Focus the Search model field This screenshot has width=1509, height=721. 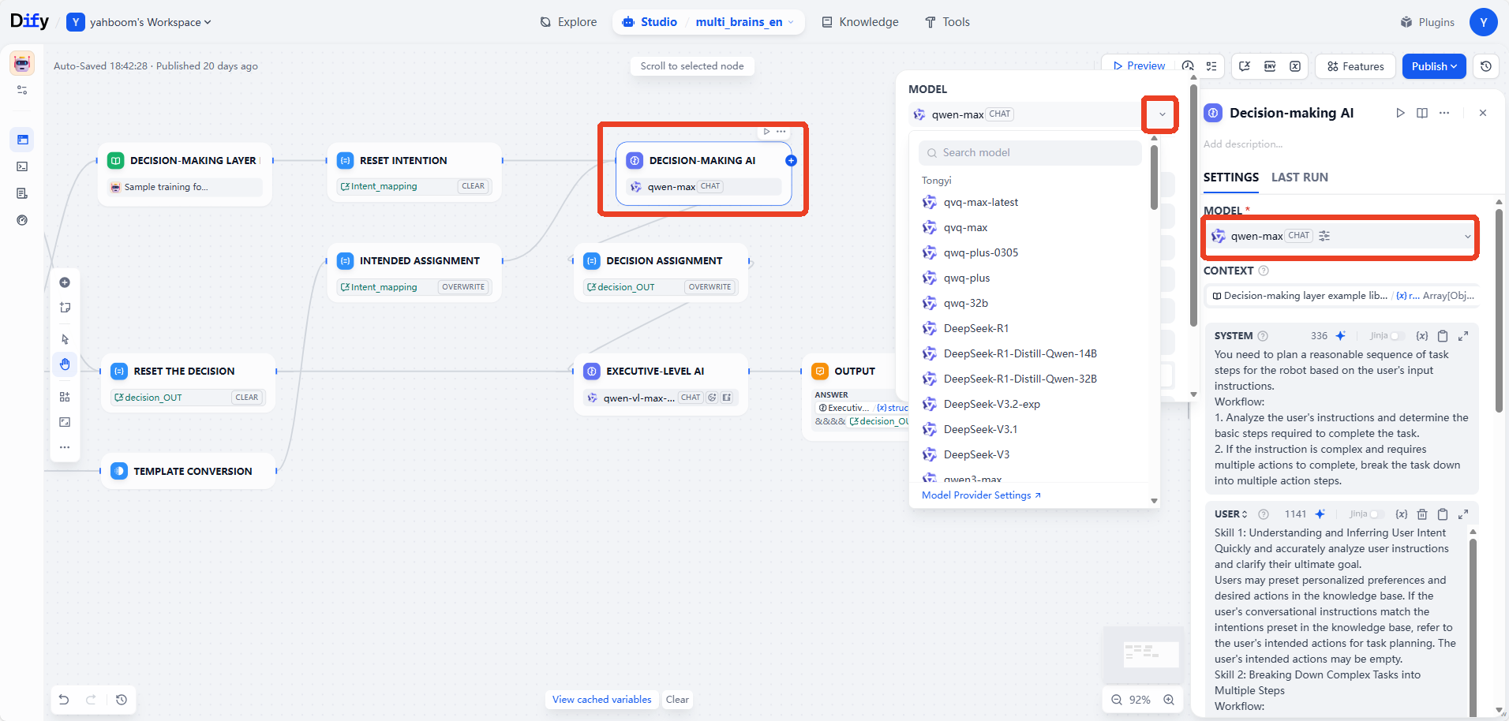pos(1030,153)
